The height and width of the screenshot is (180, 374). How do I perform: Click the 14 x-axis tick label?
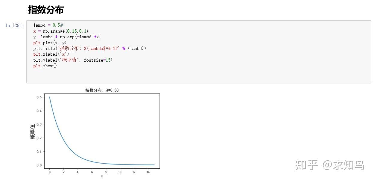tap(148, 172)
